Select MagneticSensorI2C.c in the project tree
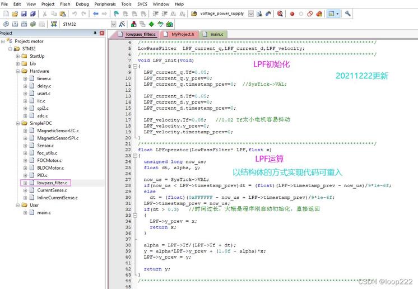 click(58, 131)
